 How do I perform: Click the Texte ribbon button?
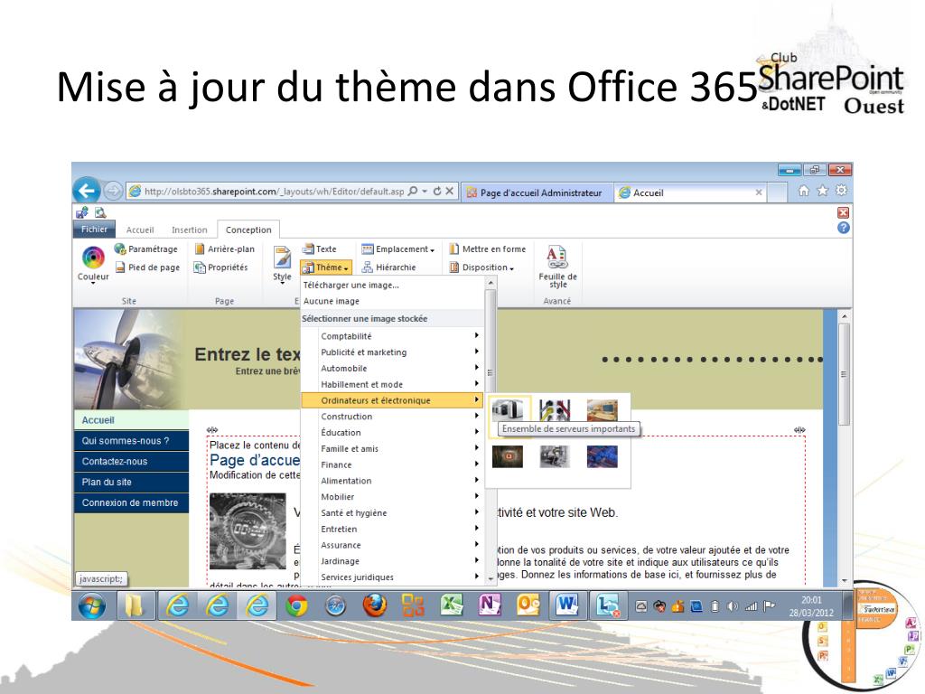319,249
